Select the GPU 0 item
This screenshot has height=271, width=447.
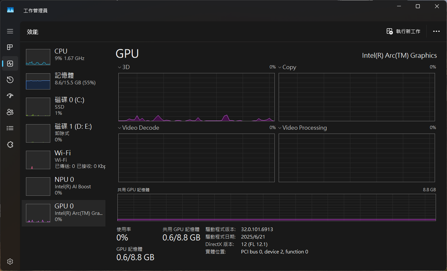(x=64, y=213)
